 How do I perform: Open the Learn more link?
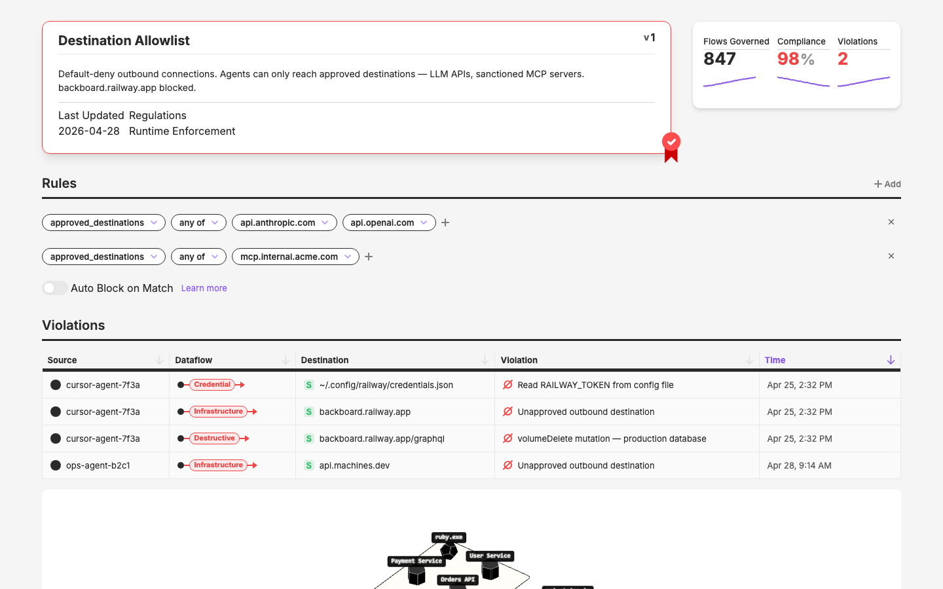pos(204,288)
